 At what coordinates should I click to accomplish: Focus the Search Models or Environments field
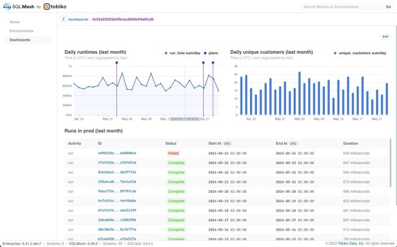click(x=340, y=7)
